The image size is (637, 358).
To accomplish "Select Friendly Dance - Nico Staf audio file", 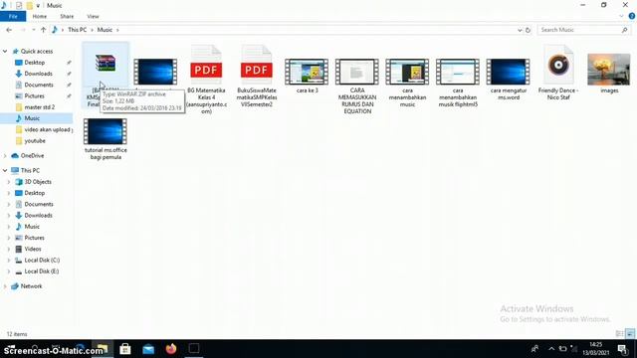I will 558,66.
